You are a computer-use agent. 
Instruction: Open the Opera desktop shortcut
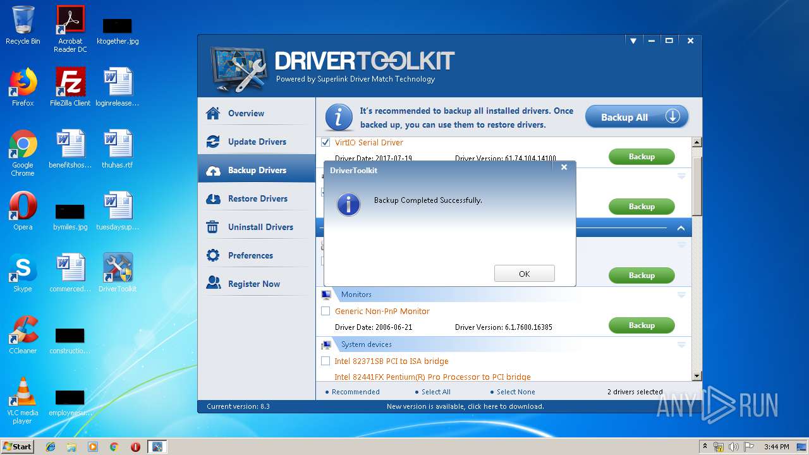click(23, 211)
